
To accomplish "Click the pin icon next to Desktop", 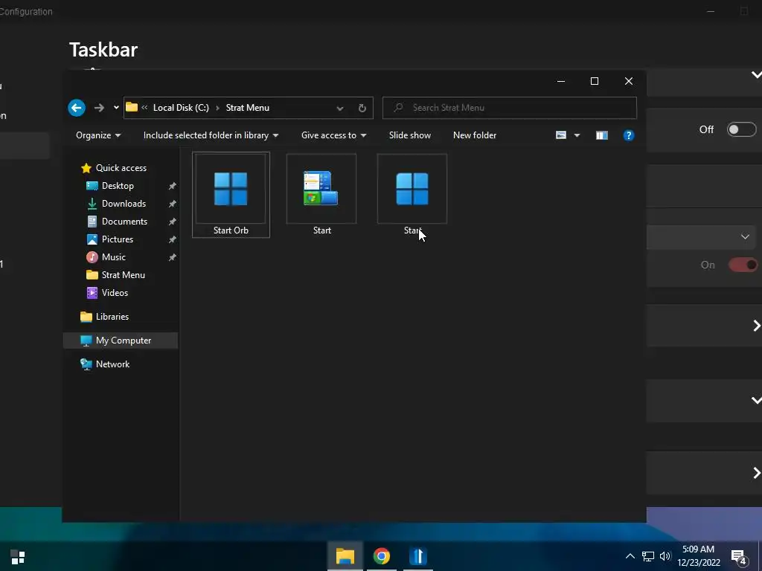I will 172,186.
